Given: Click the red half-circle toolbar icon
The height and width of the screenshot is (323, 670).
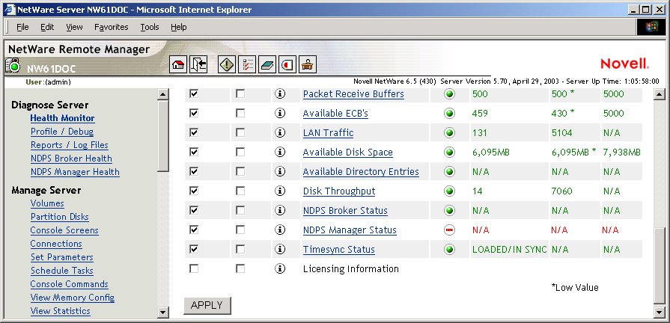Looking at the screenshot, I should [x=287, y=64].
